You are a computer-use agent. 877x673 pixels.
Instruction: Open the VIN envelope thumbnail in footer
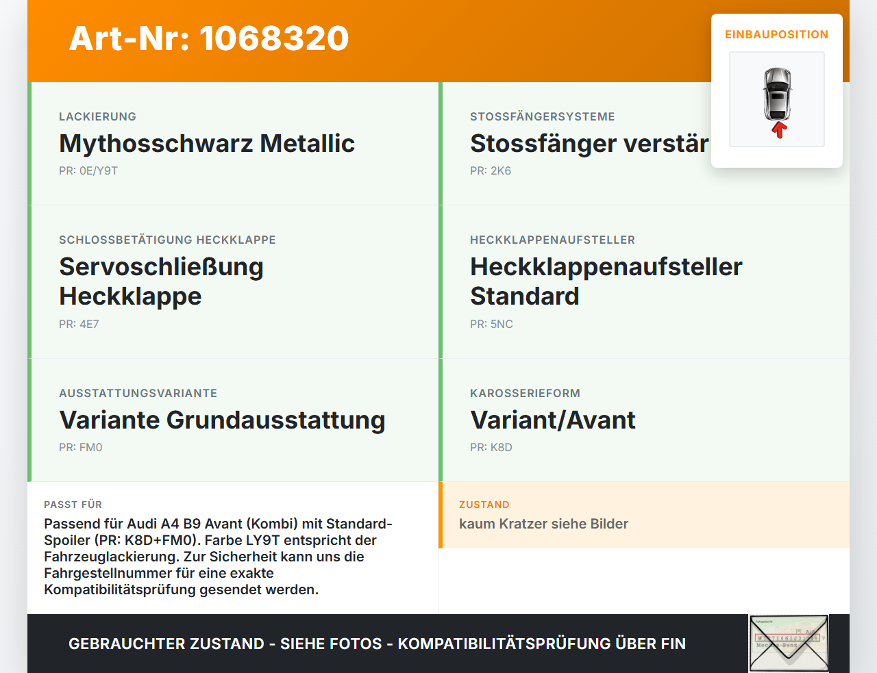[x=789, y=644]
